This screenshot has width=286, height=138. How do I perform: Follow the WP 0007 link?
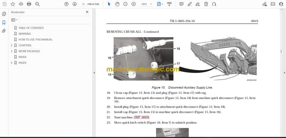[x=141, y=117]
